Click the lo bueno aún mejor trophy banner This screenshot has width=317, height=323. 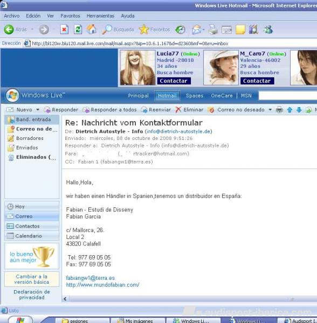[32, 256]
